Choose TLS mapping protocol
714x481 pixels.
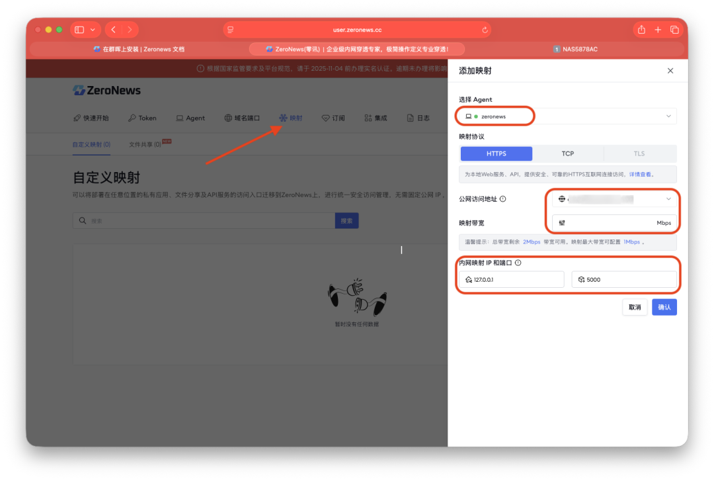pyautogui.click(x=639, y=153)
